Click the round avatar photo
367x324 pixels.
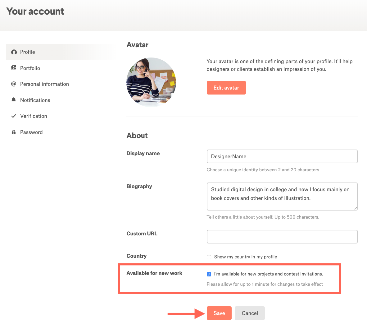point(151,82)
